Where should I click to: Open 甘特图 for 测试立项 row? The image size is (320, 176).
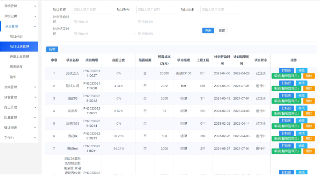point(286,83)
